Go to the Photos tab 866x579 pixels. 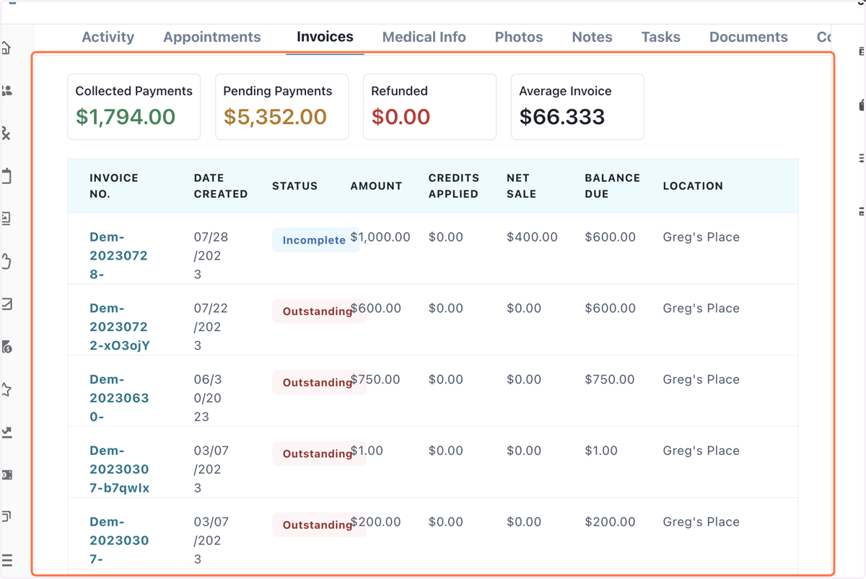click(518, 37)
